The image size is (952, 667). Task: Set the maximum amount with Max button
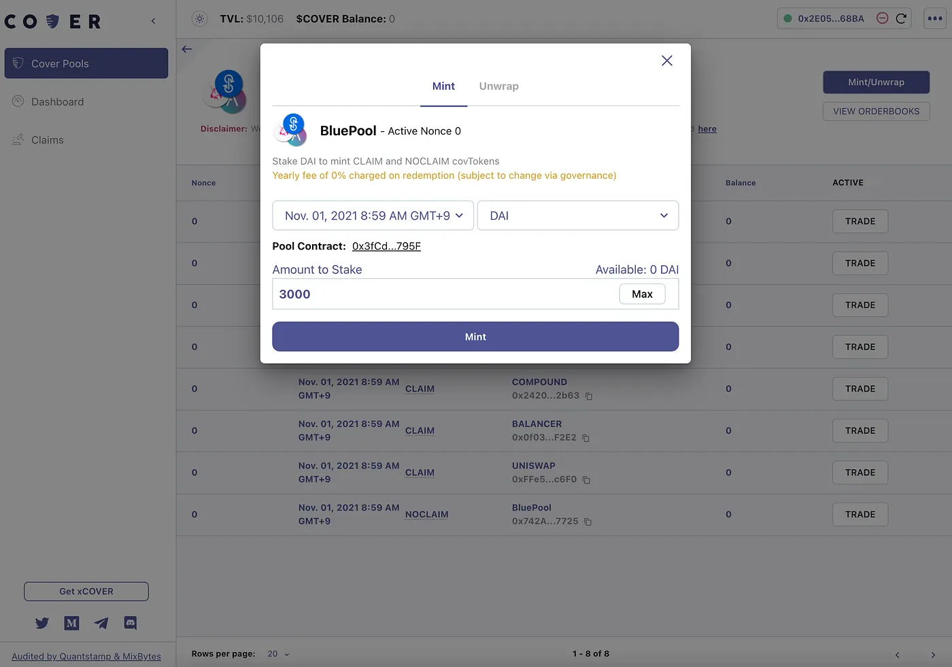pos(642,294)
